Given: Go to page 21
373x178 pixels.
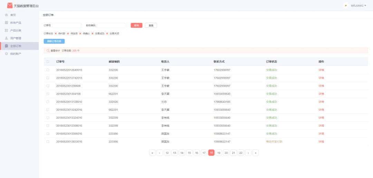Looking at the screenshot, I should (233, 153).
